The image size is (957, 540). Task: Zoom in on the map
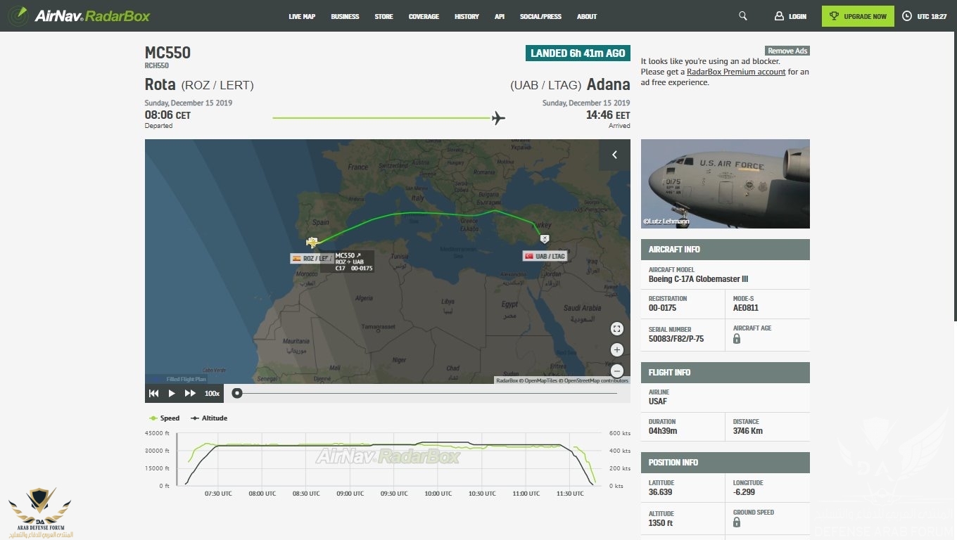[x=616, y=349]
